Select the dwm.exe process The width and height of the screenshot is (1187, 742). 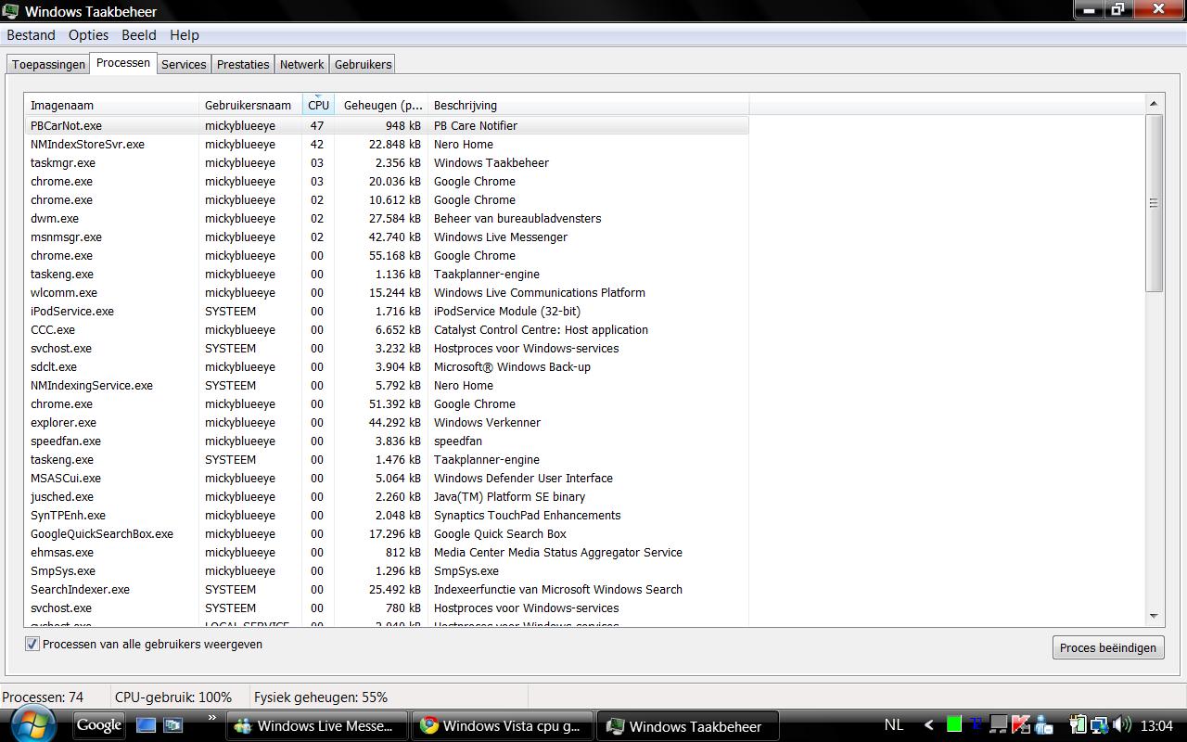pyautogui.click(x=387, y=218)
